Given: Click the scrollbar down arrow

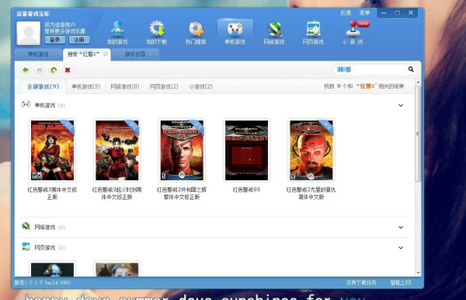Looking at the screenshot, I should click(x=418, y=273).
